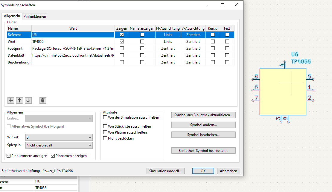Screen dimensions: 332x192
Task: Select the Beschreibung field name cell
Action: [19, 62]
